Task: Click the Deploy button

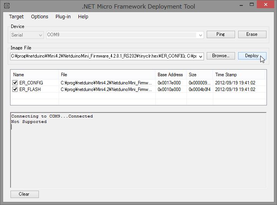Action: click(x=252, y=56)
